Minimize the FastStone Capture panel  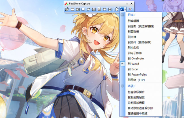[127, 4]
